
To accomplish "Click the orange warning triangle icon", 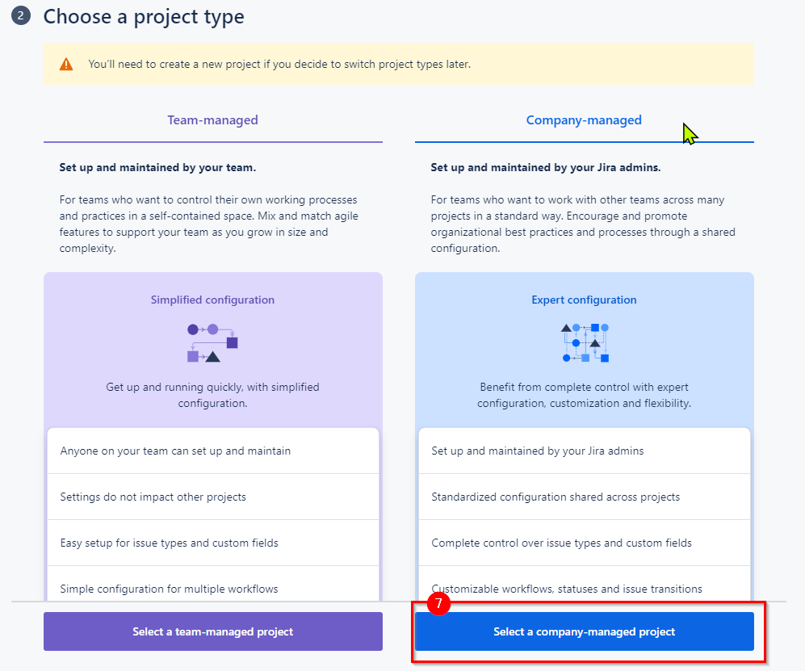I will (66, 64).
